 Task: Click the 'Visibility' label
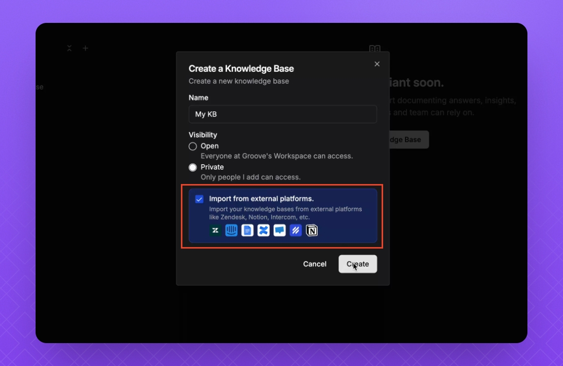203,135
